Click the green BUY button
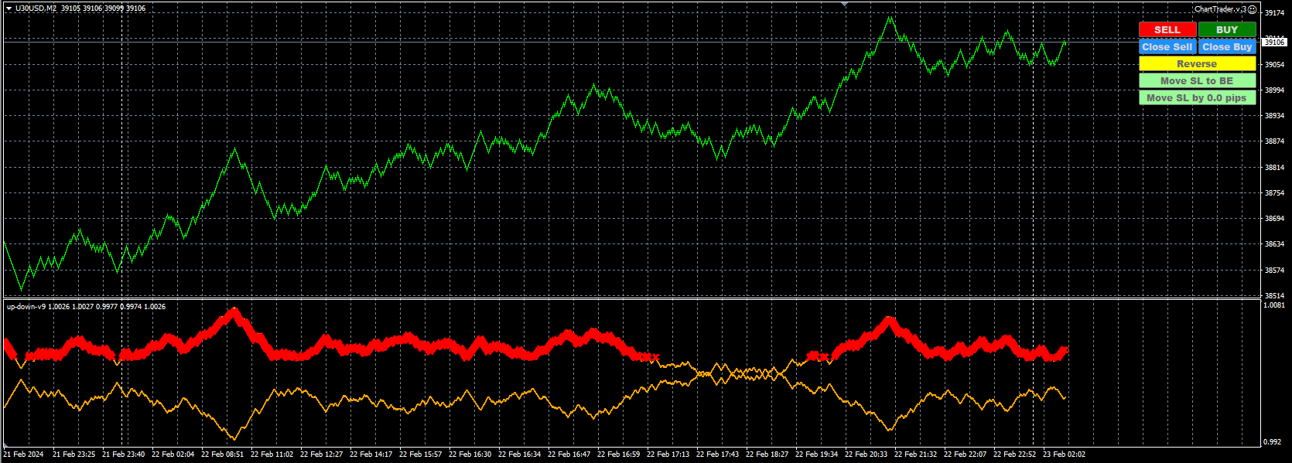 (x=1227, y=29)
